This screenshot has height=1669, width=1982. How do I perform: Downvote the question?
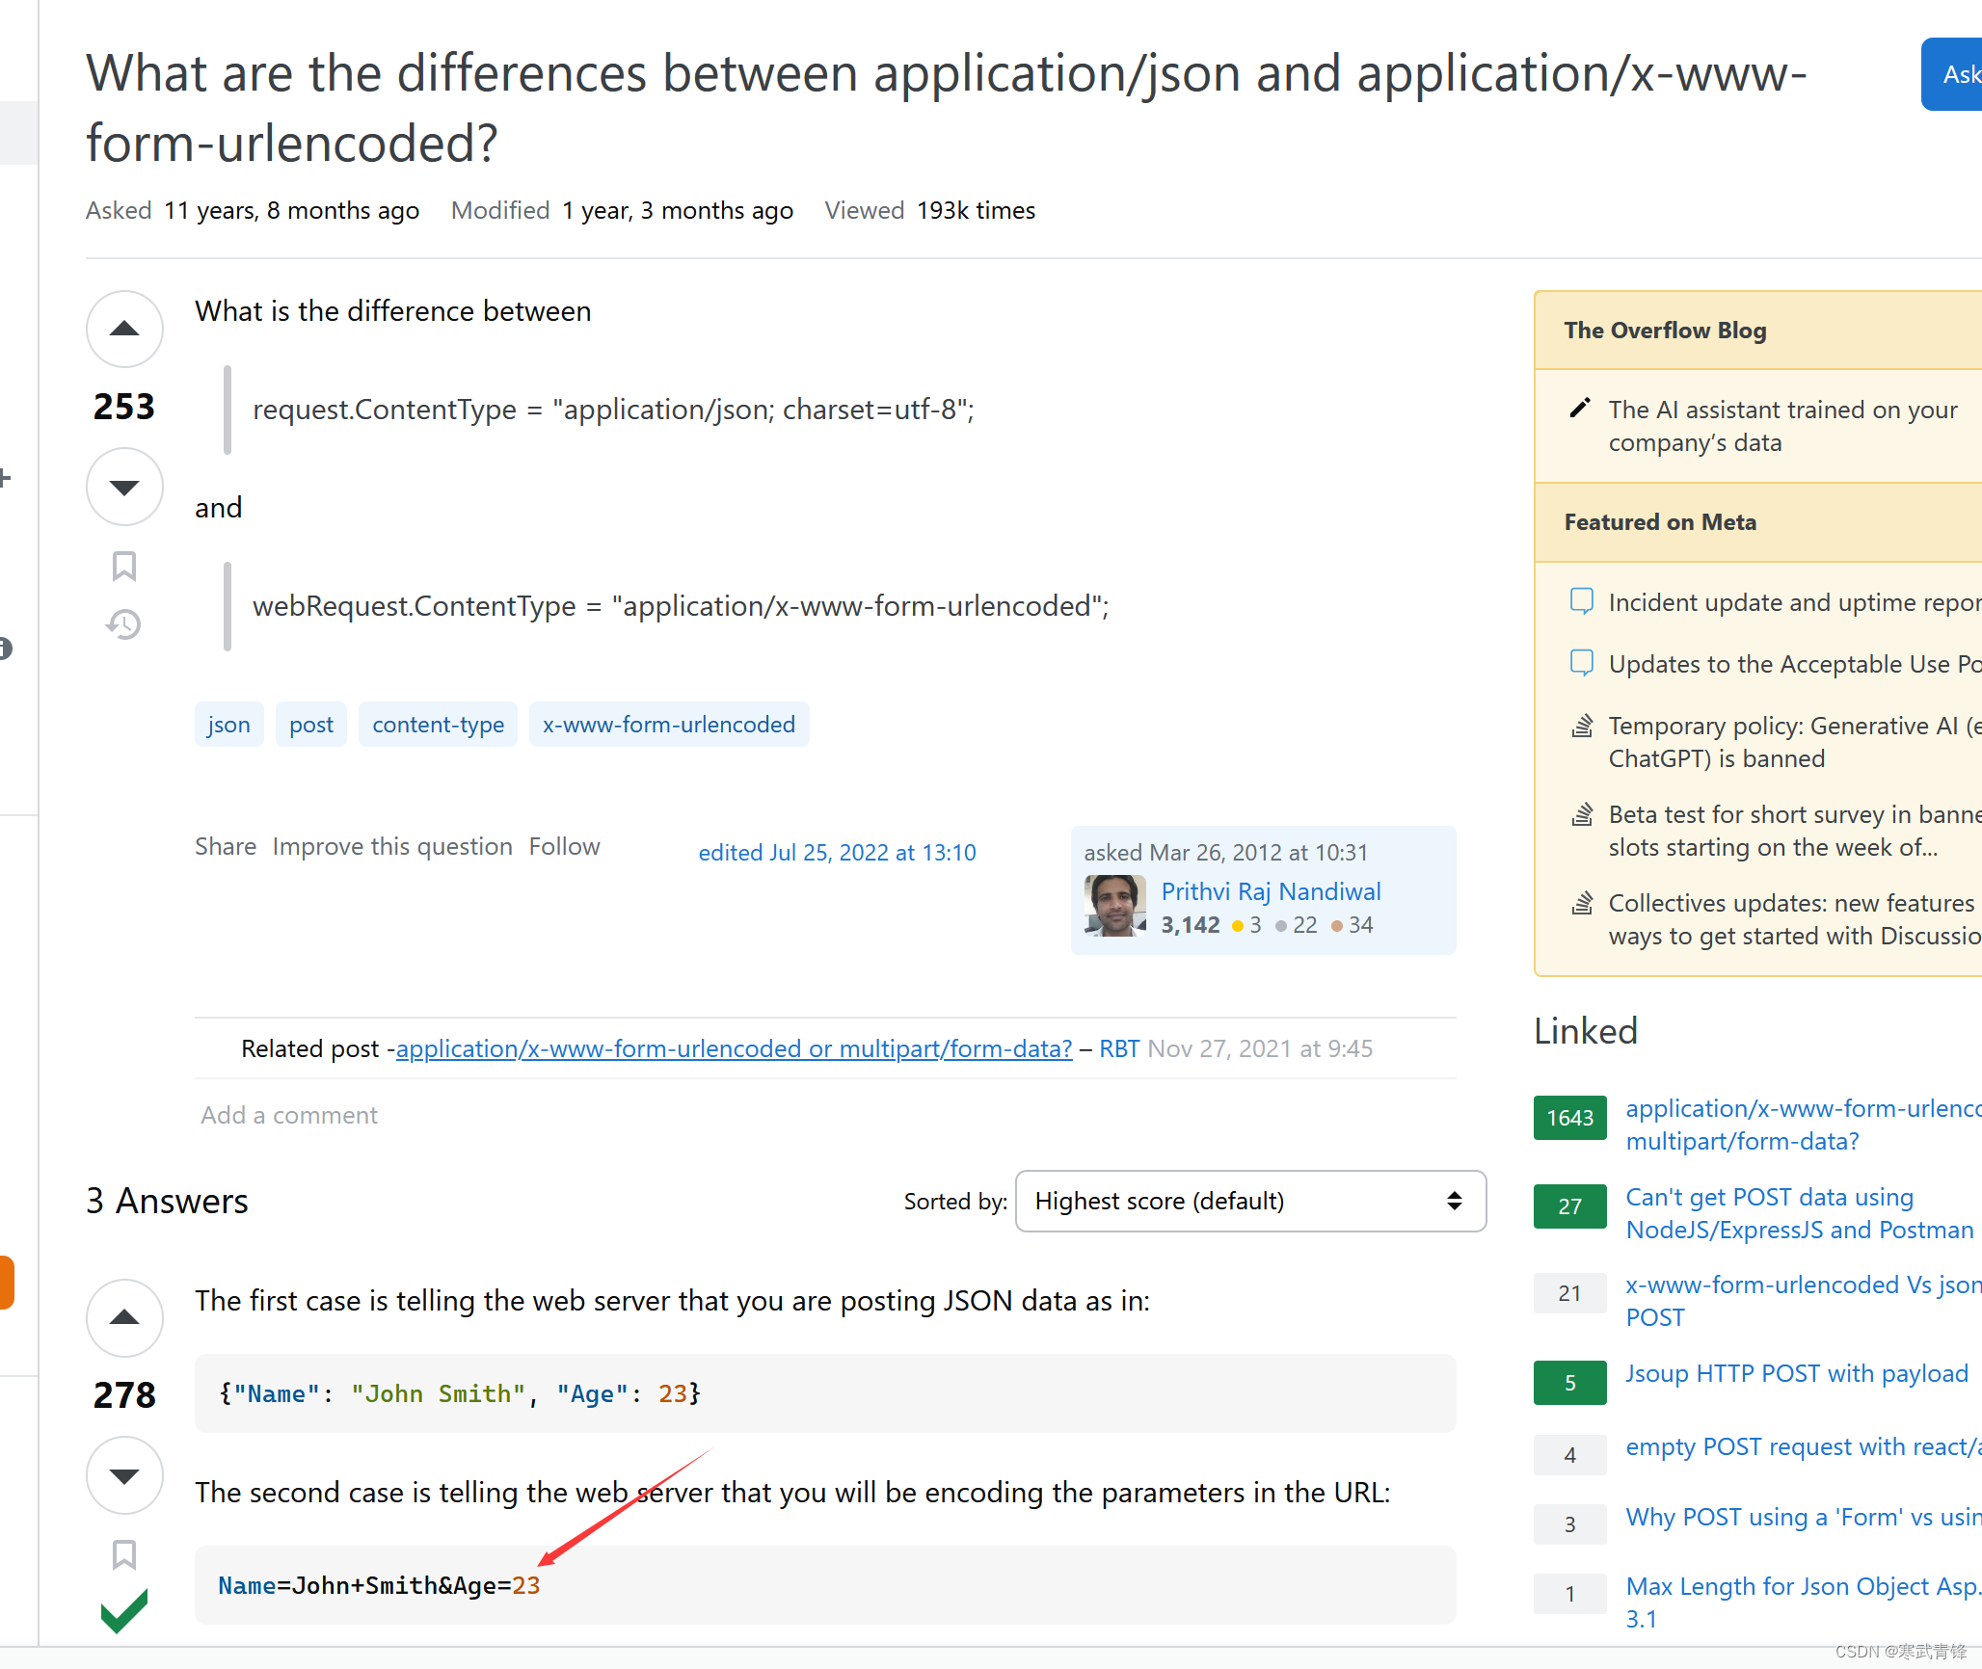coord(123,487)
